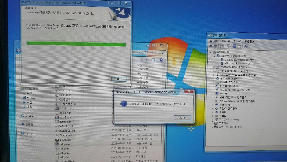This screenshot has width=287, height=162.
Task: Open the 보기(V) menu in Device Manager
Action: [237, 41]
